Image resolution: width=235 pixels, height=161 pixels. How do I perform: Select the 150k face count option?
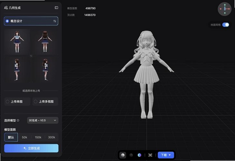(38, 137)
